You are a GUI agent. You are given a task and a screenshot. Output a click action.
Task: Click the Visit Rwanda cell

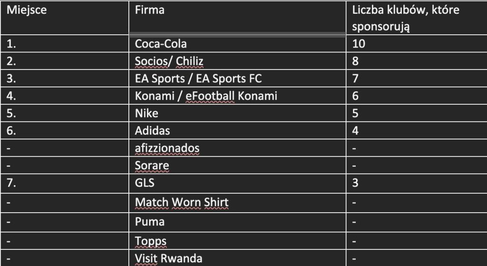[x=169, y=258]
